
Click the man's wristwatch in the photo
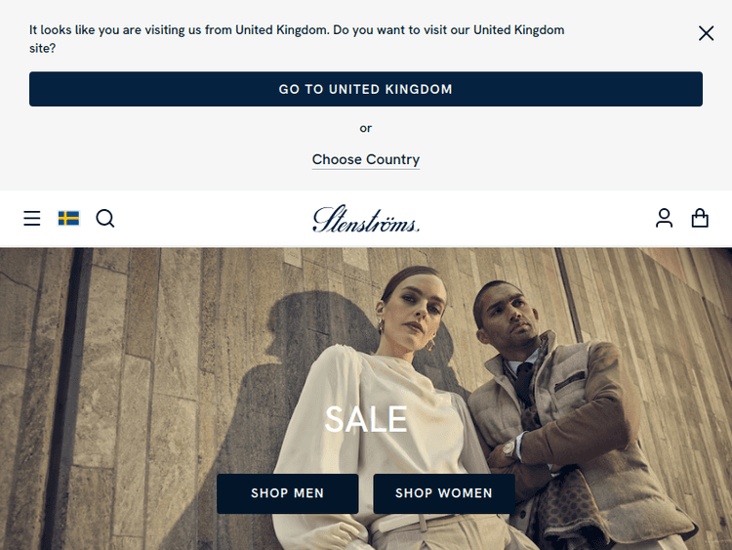coord(509,448)
